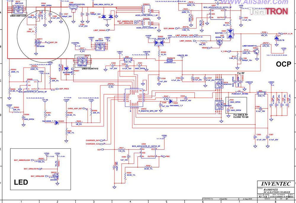Select the LED section heading
Screen dimensions: 296x203
click(21, 182)
